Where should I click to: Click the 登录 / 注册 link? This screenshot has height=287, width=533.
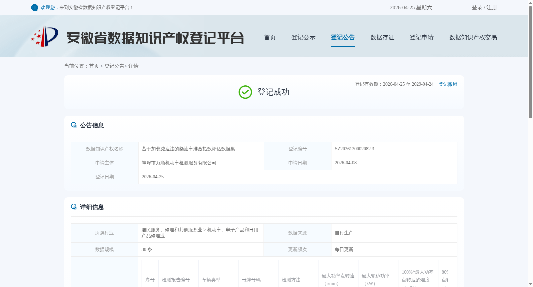[x=484, y=7]
